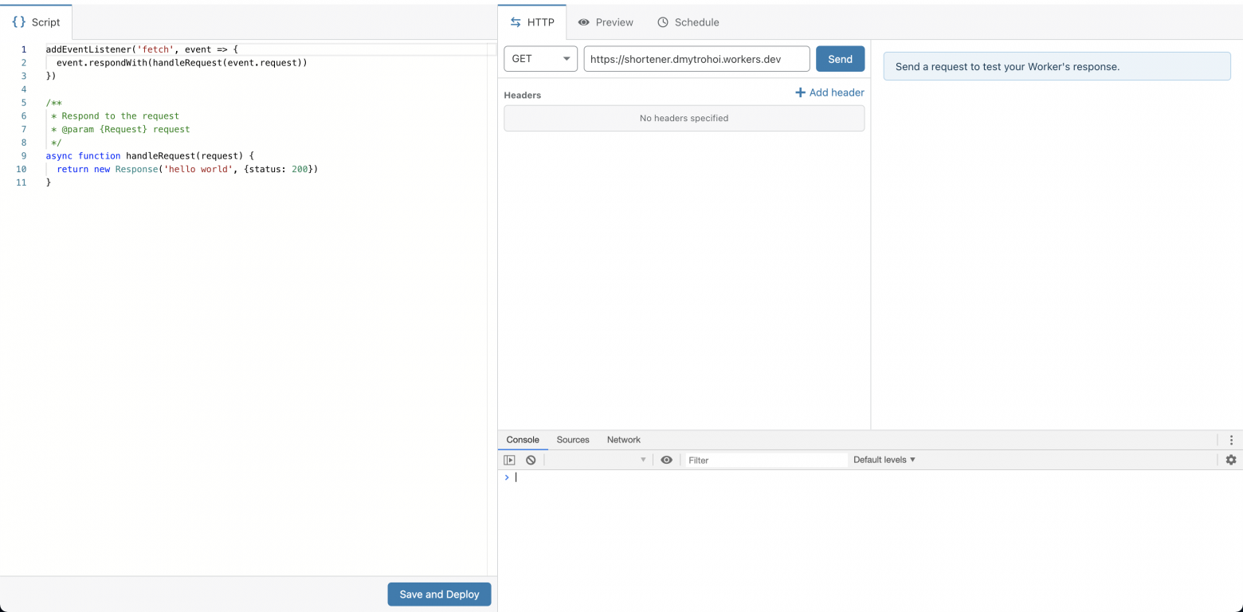This screenshot has width=1243, height=612.
Task: Focus the request URL field
Action: point(696,59)
